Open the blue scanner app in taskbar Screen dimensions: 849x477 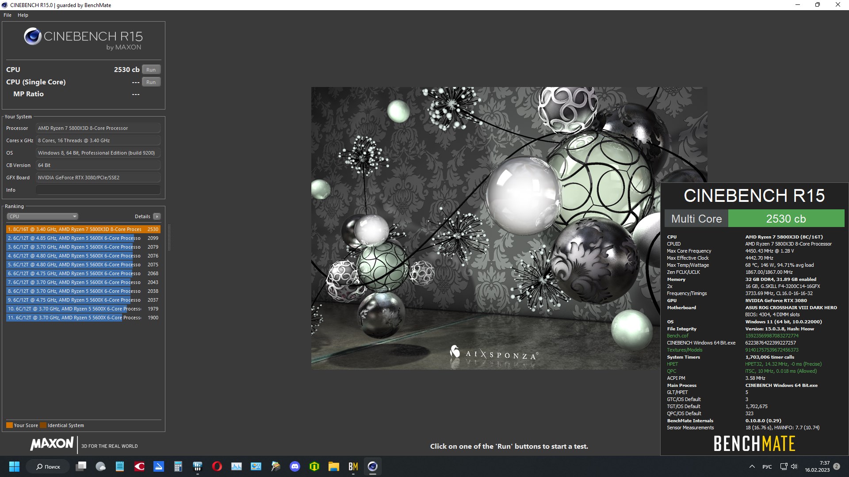159,466
